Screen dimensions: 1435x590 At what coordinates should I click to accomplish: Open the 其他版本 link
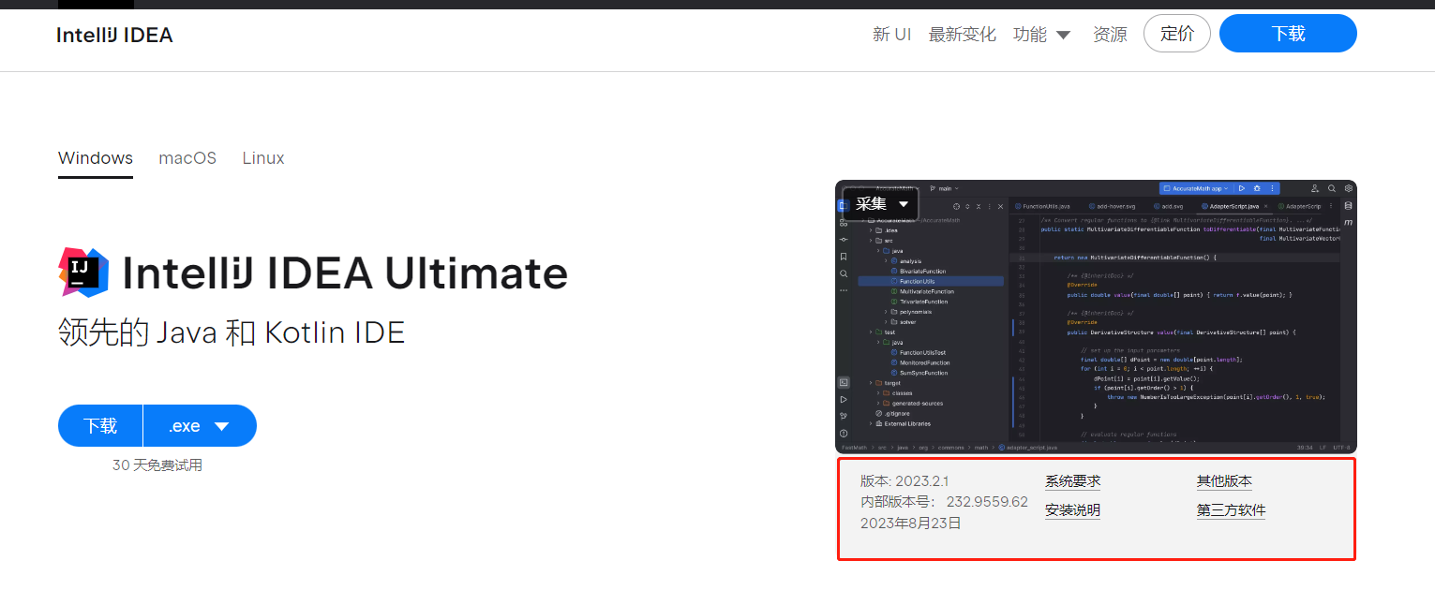pos(1224,481)
